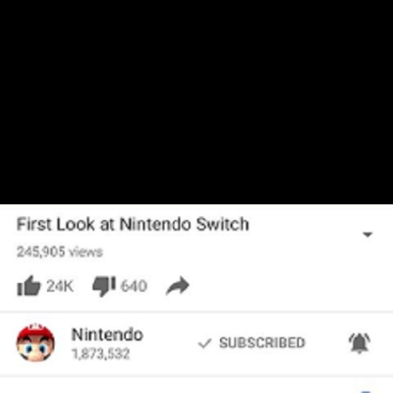Tap the blue icon peeking at bottom right
The height and width of the screenshot is (393, 393).
366,391
